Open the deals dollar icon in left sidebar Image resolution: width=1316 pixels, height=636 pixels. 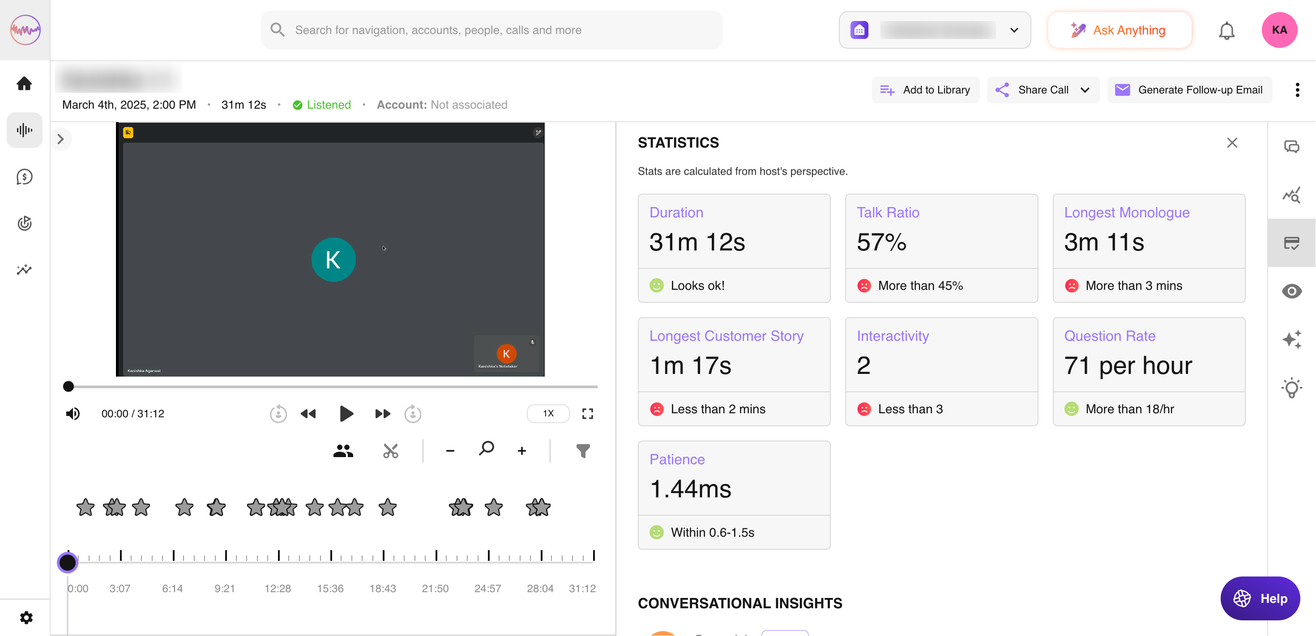click(24, 177)
